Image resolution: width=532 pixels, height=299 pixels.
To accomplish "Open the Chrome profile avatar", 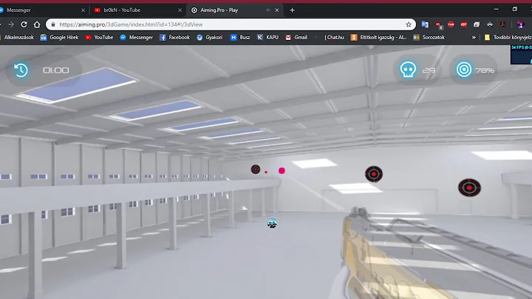I will pos(521,24).
